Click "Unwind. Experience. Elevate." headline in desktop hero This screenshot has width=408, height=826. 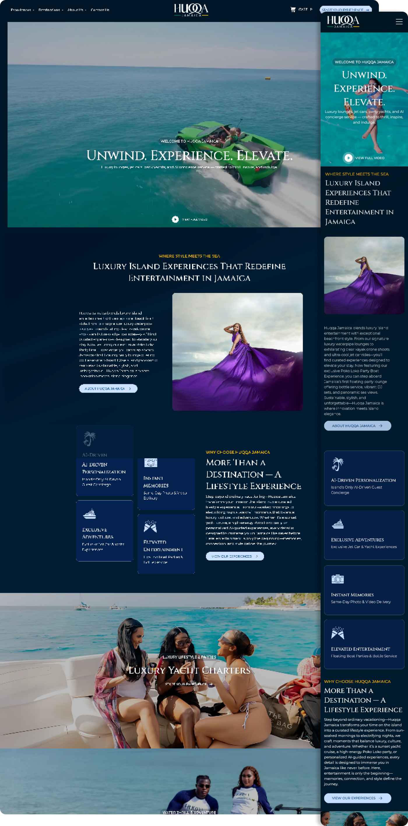pyautogui.click(x=189, y=156)
